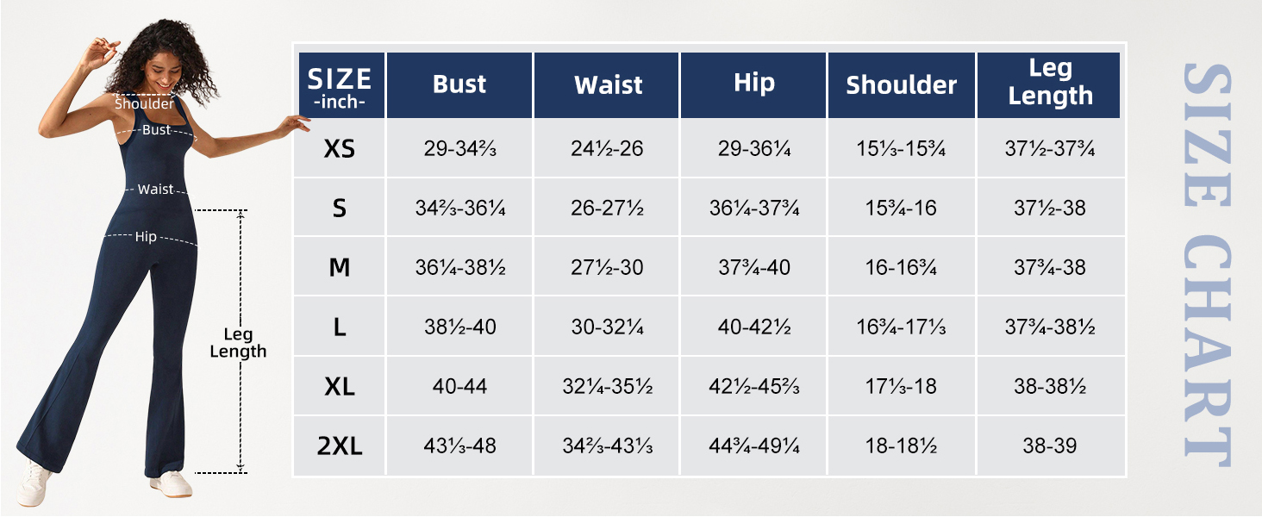Click the SIZE -inch- header cell

340,86
